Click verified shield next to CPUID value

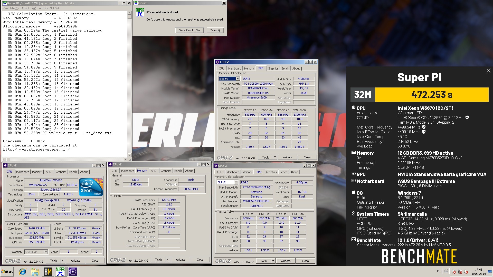pos(467,117)
